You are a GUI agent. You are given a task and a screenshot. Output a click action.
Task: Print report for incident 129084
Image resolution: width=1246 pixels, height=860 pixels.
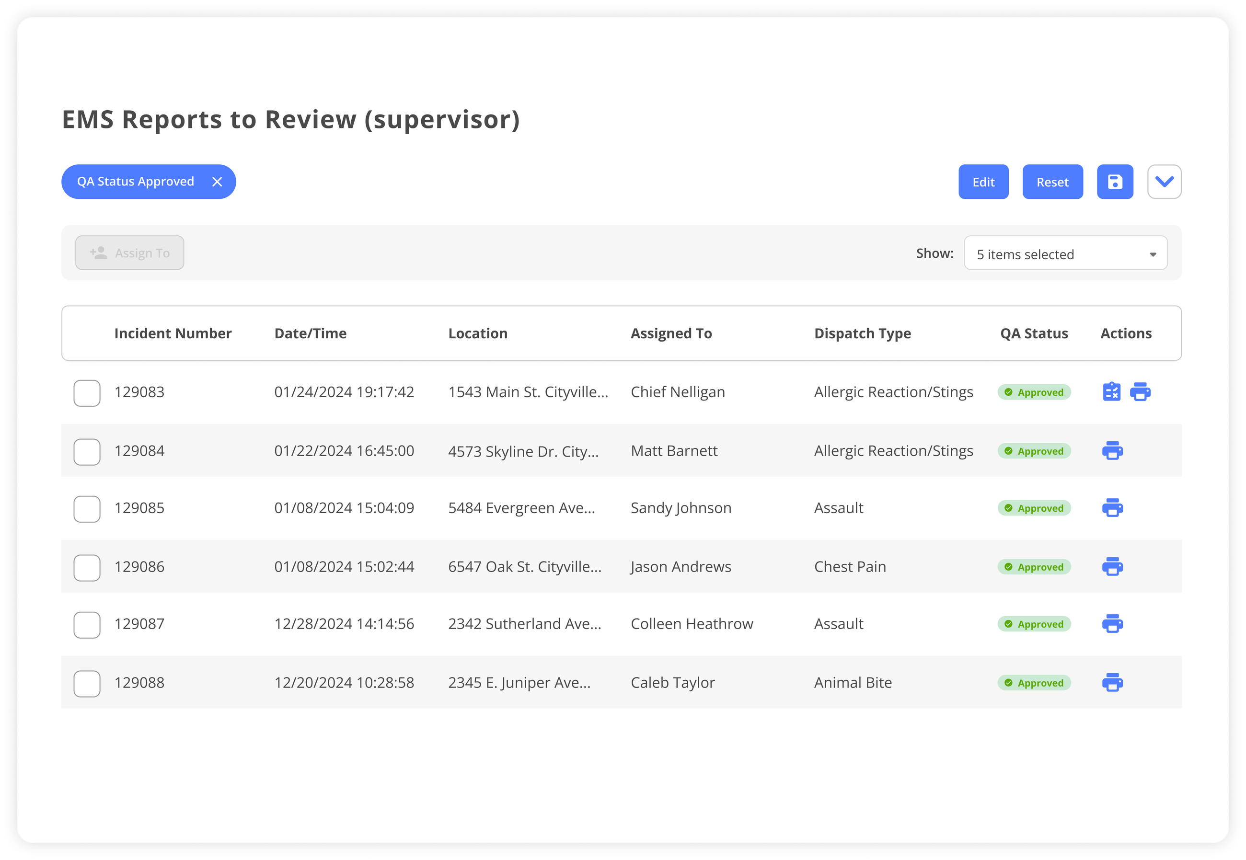(1112, 450)
